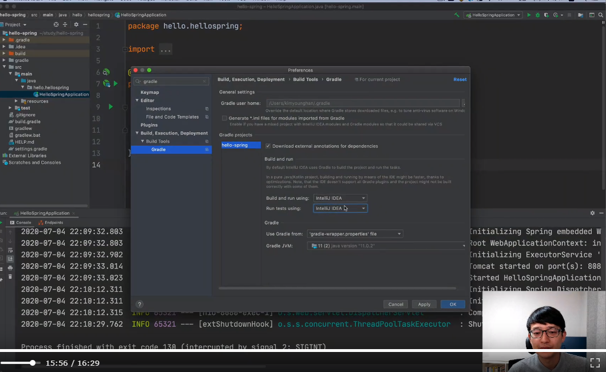Viewport: 606px width, 372px height.
Task: Expand the test folder in Project tree
Action: coord(10,108)
